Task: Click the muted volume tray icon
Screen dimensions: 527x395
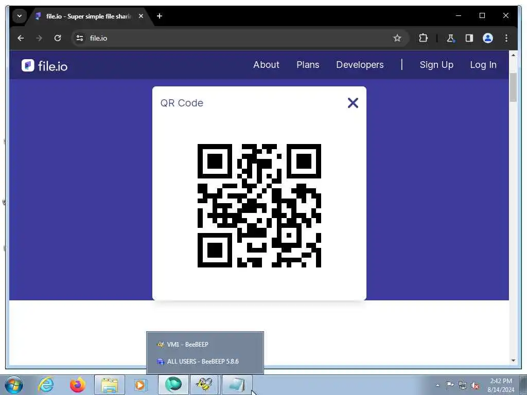Action: pyautogui.click(x=475, y=385)
